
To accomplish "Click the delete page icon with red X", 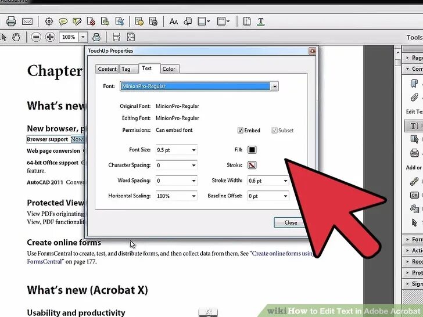I will tap(91, 21).
